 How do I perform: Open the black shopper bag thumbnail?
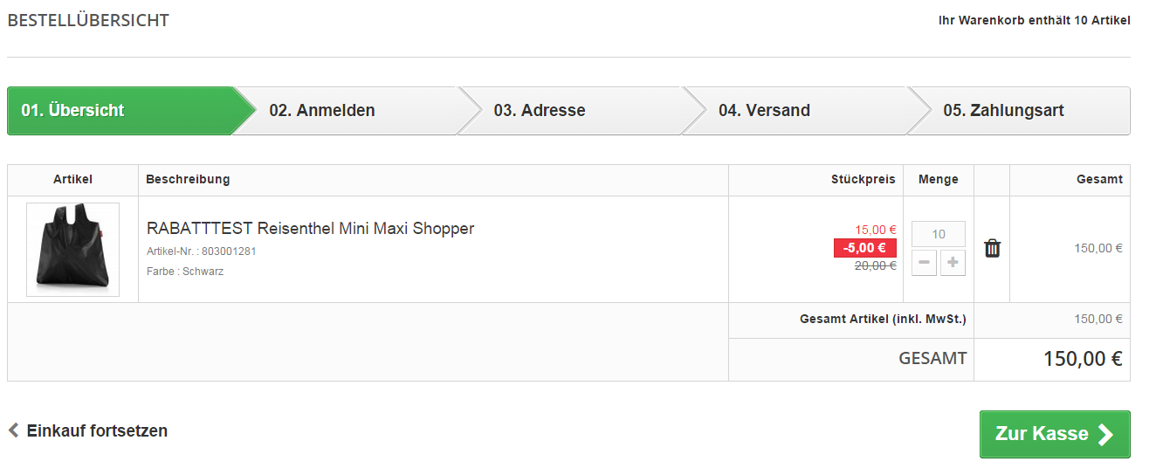[72, 250]
